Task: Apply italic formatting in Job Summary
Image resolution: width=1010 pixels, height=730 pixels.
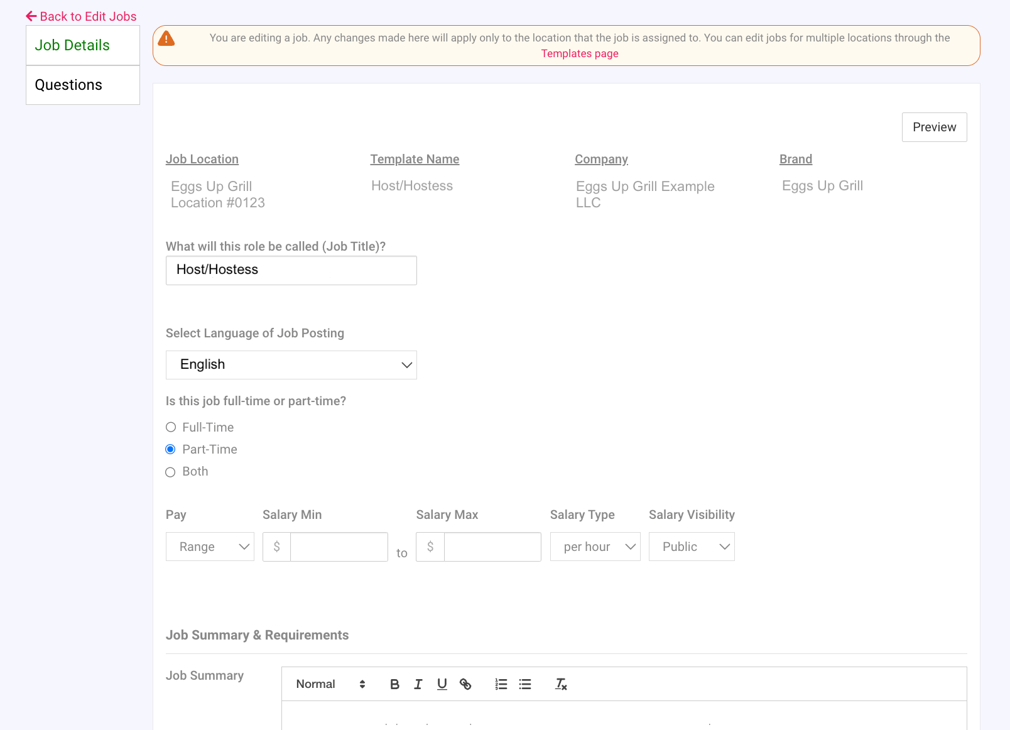Action: [x=418, y=684]
